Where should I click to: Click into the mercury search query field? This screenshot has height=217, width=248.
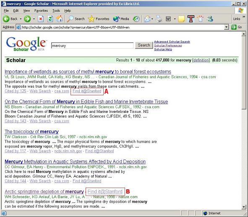92,46
